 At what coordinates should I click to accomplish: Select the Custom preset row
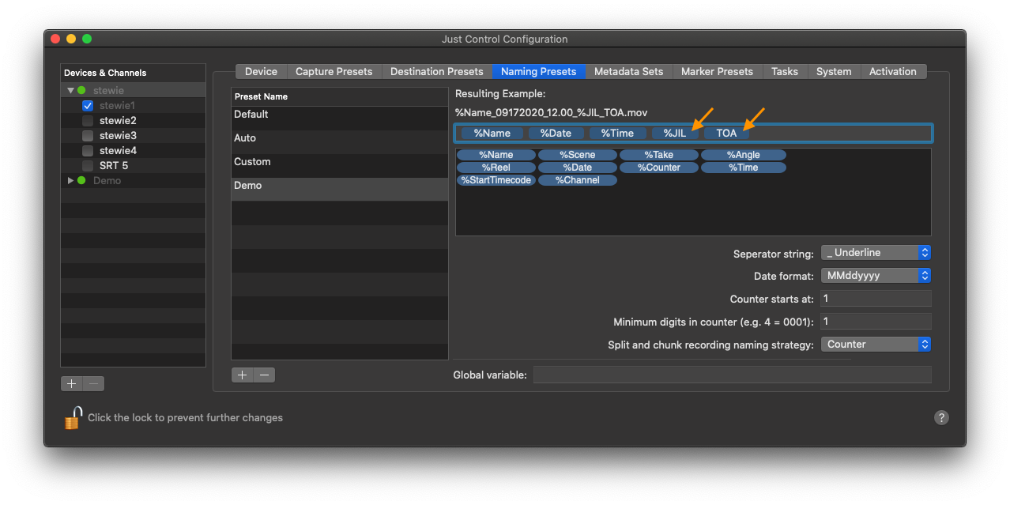[x=340, y=166]
